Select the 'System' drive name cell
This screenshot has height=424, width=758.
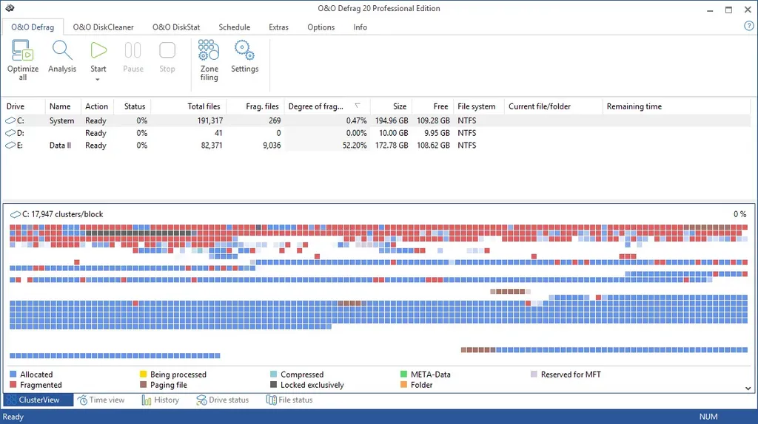click(62, 120)
